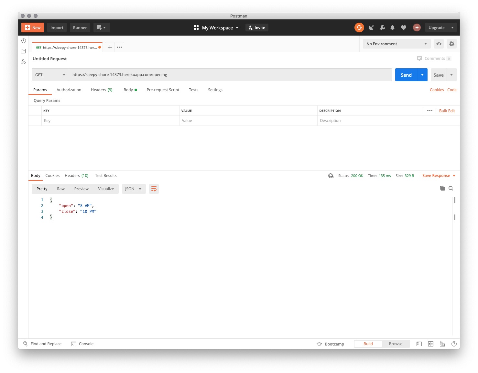478x373 pixels.
Task: Select the Raw response view
Action: click(61, 189)
